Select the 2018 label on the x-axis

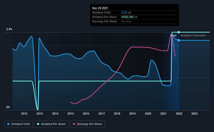tap(117, 114)
